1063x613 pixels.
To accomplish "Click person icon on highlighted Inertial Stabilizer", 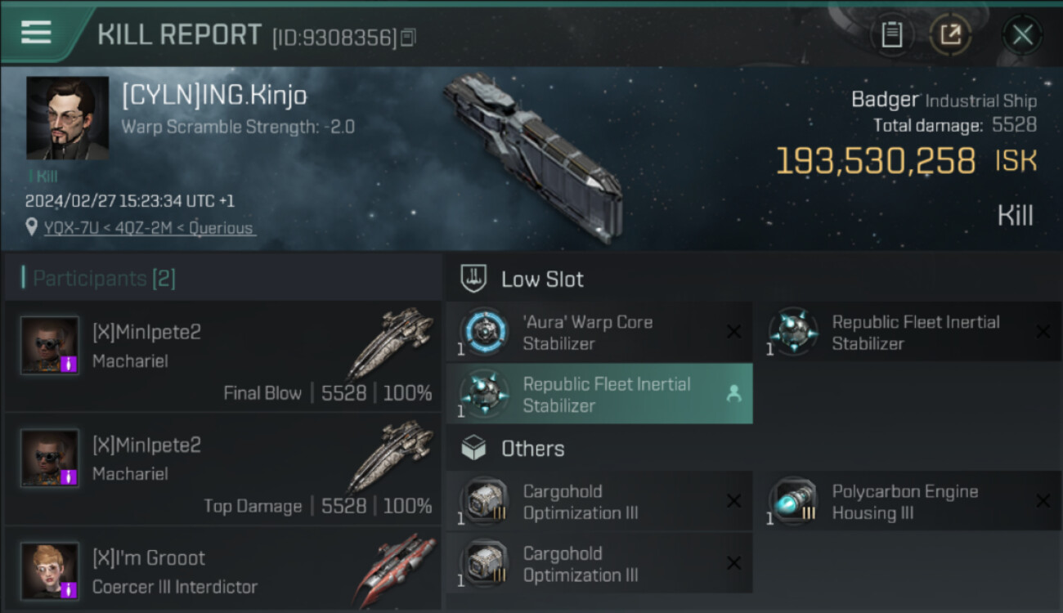I will pyautogui.click(x=733, y=394).
